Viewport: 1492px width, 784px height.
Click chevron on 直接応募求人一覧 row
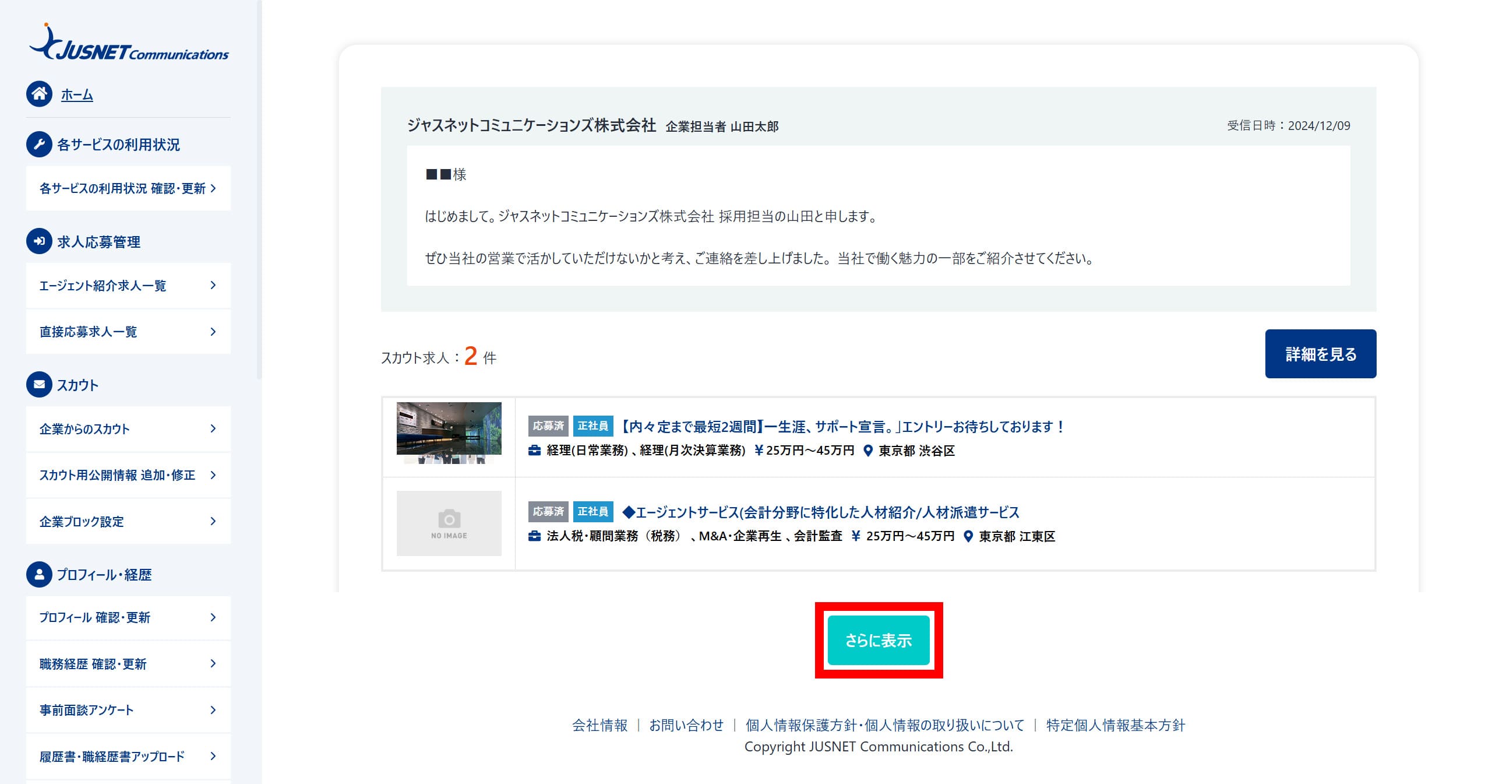213,332
